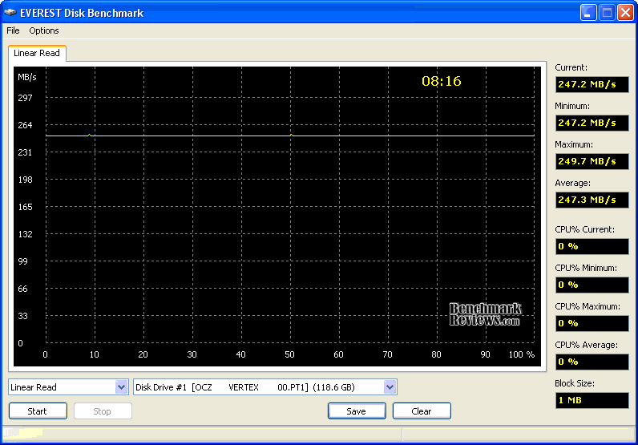Open the Options menu

click(44, 30)
